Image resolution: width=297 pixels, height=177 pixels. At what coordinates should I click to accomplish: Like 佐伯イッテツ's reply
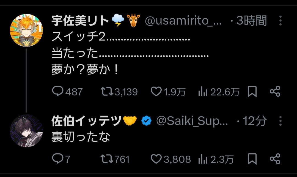156,159
